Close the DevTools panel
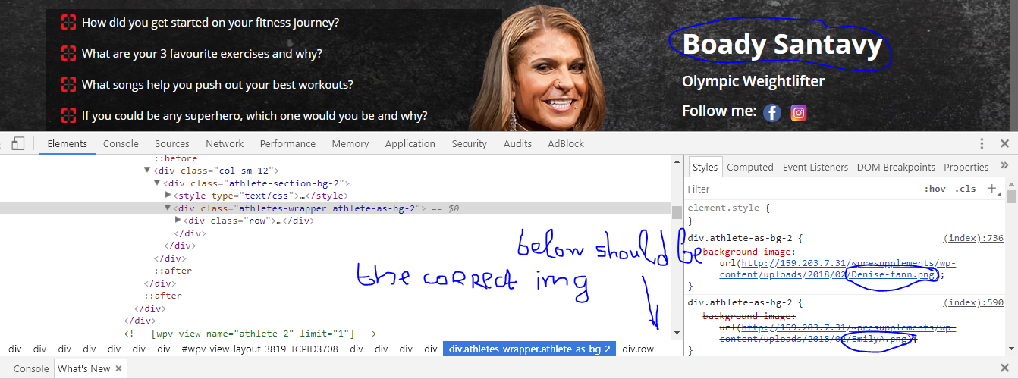This screenshot has height=379, width=1018. coord(1004,143)
